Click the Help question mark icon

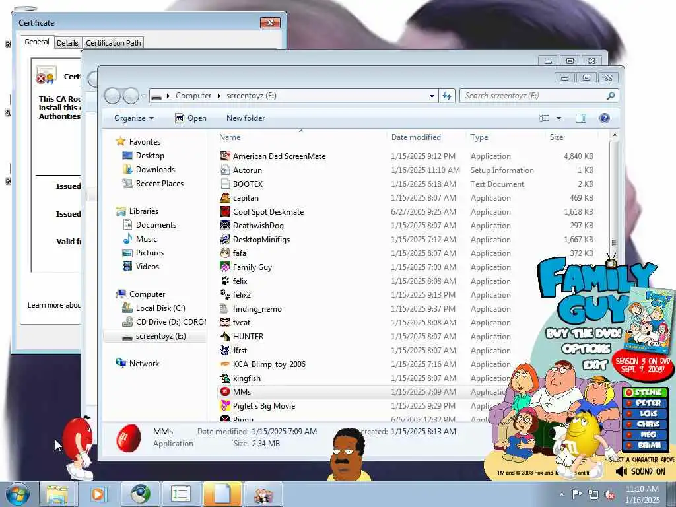pyautogui.click(x=605, y=118)
